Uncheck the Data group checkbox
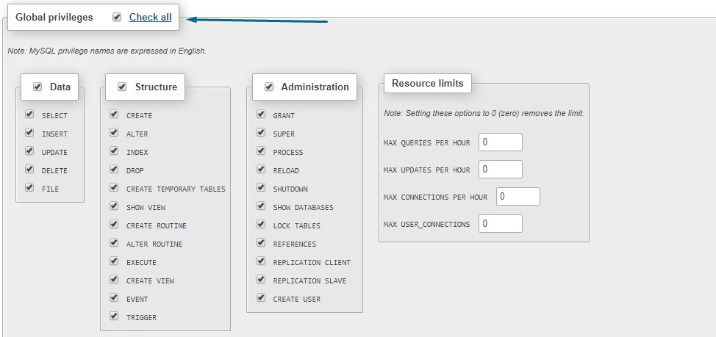Viewport: 716px width, 337px height. coord(37,87)
